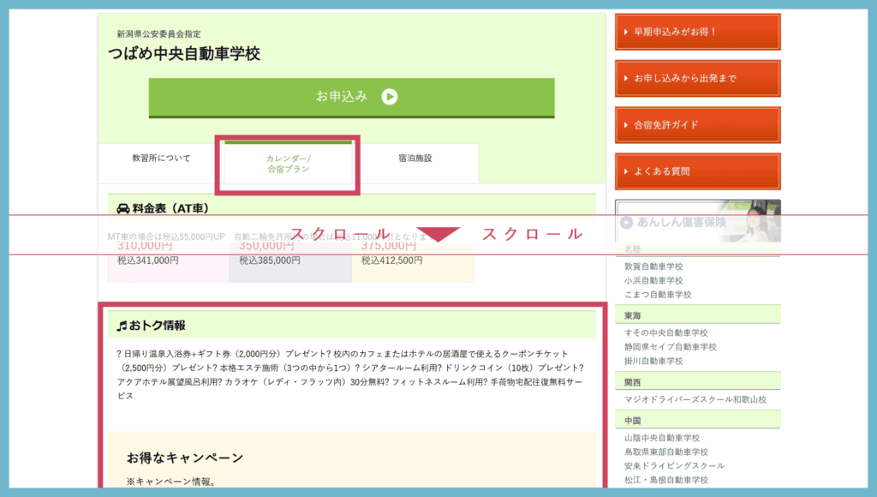Open the あんしん傷害保険 banner
The height and width of the screenshot is (497, 877).
click(697, 221)
